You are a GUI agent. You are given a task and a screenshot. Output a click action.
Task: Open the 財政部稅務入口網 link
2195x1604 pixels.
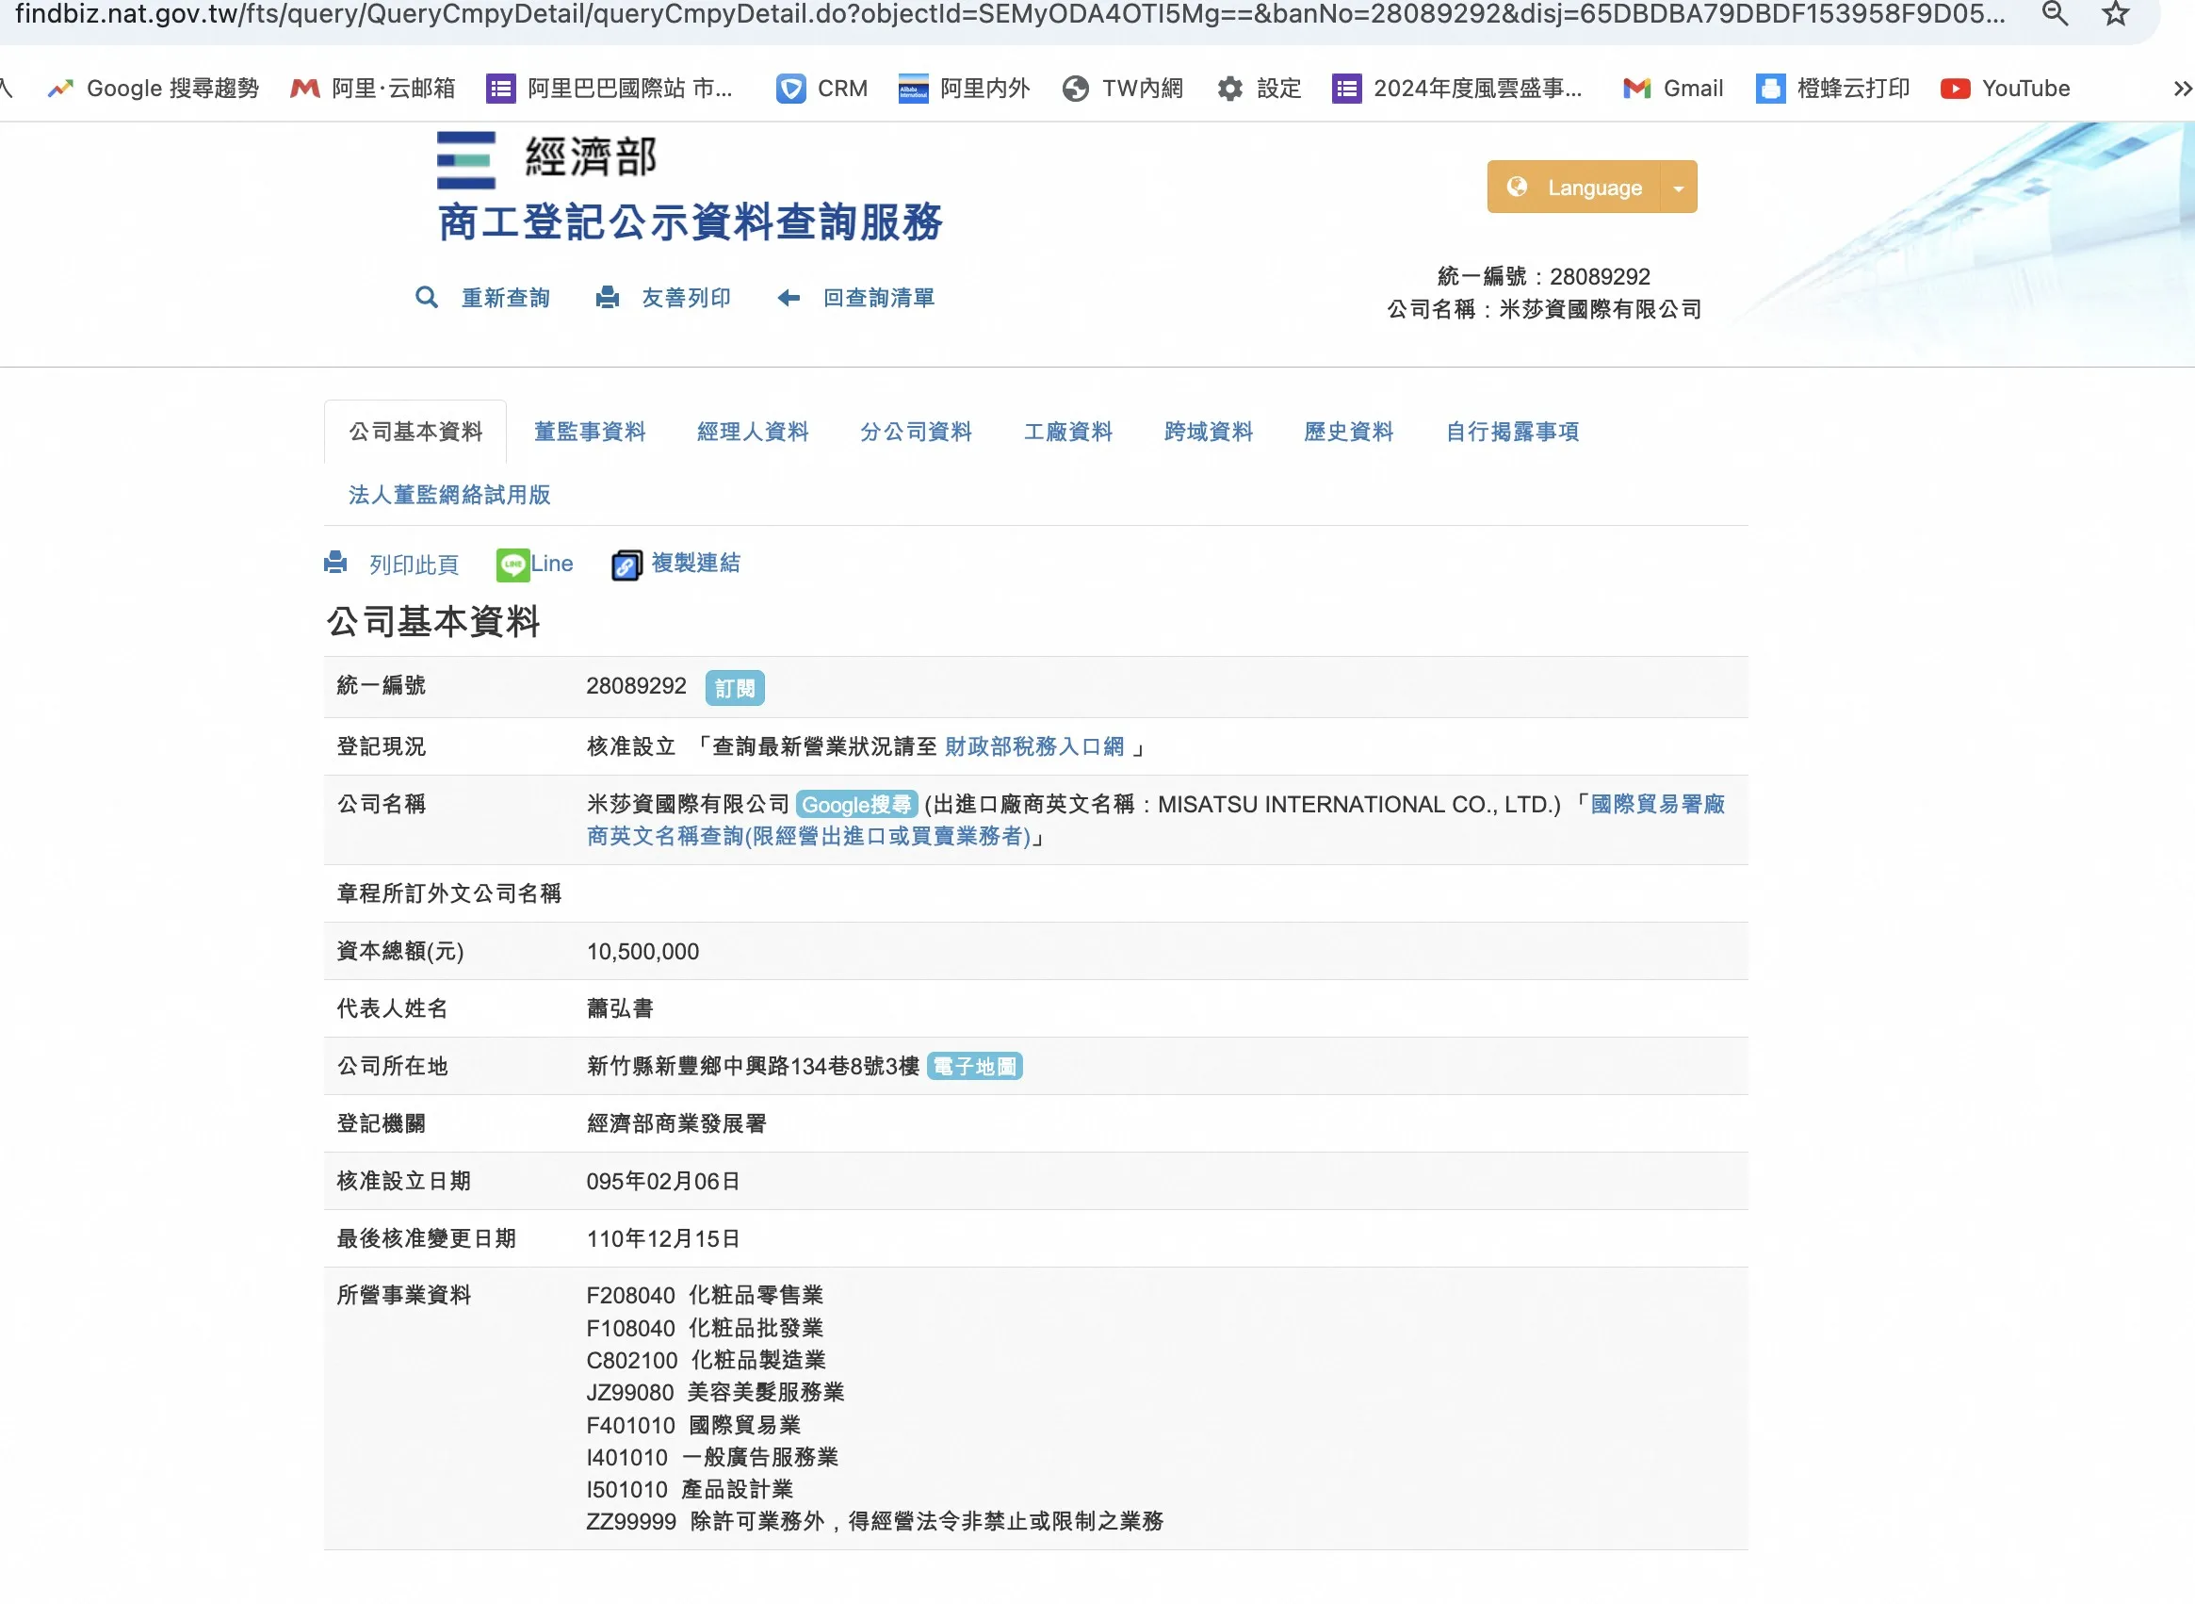1033,746
